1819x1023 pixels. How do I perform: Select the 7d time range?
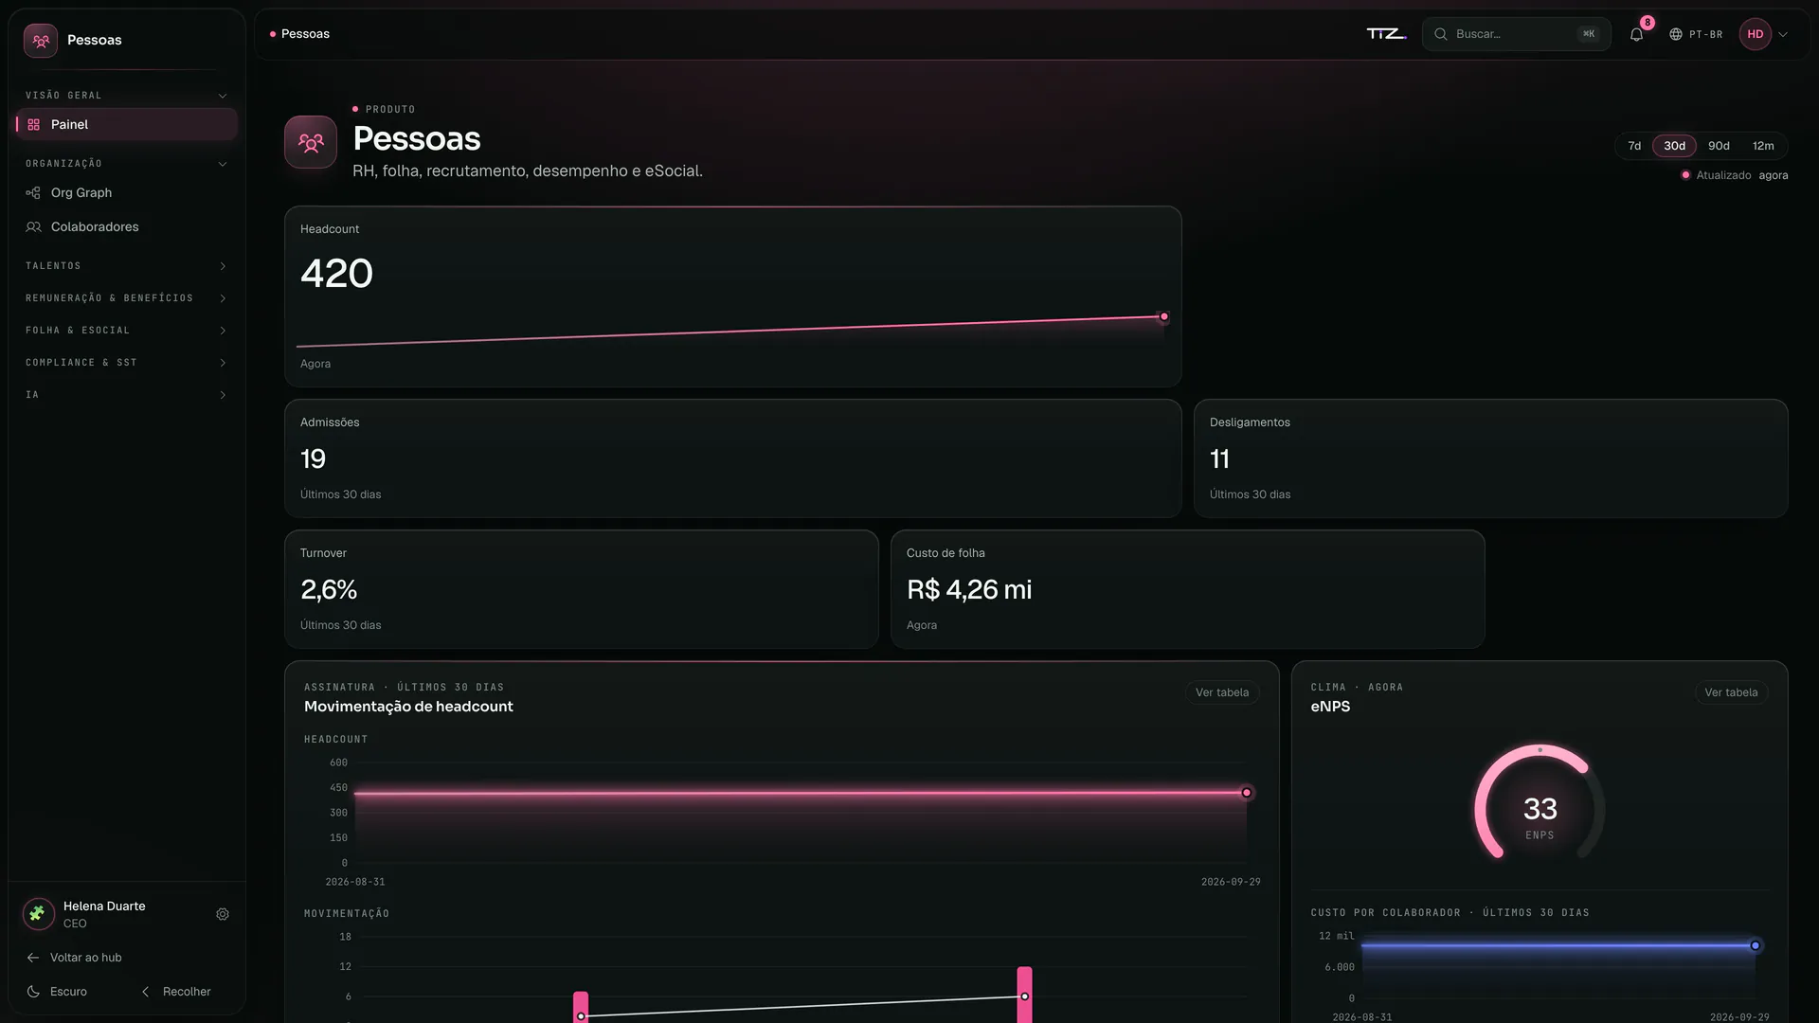[x=1634, y=146]
